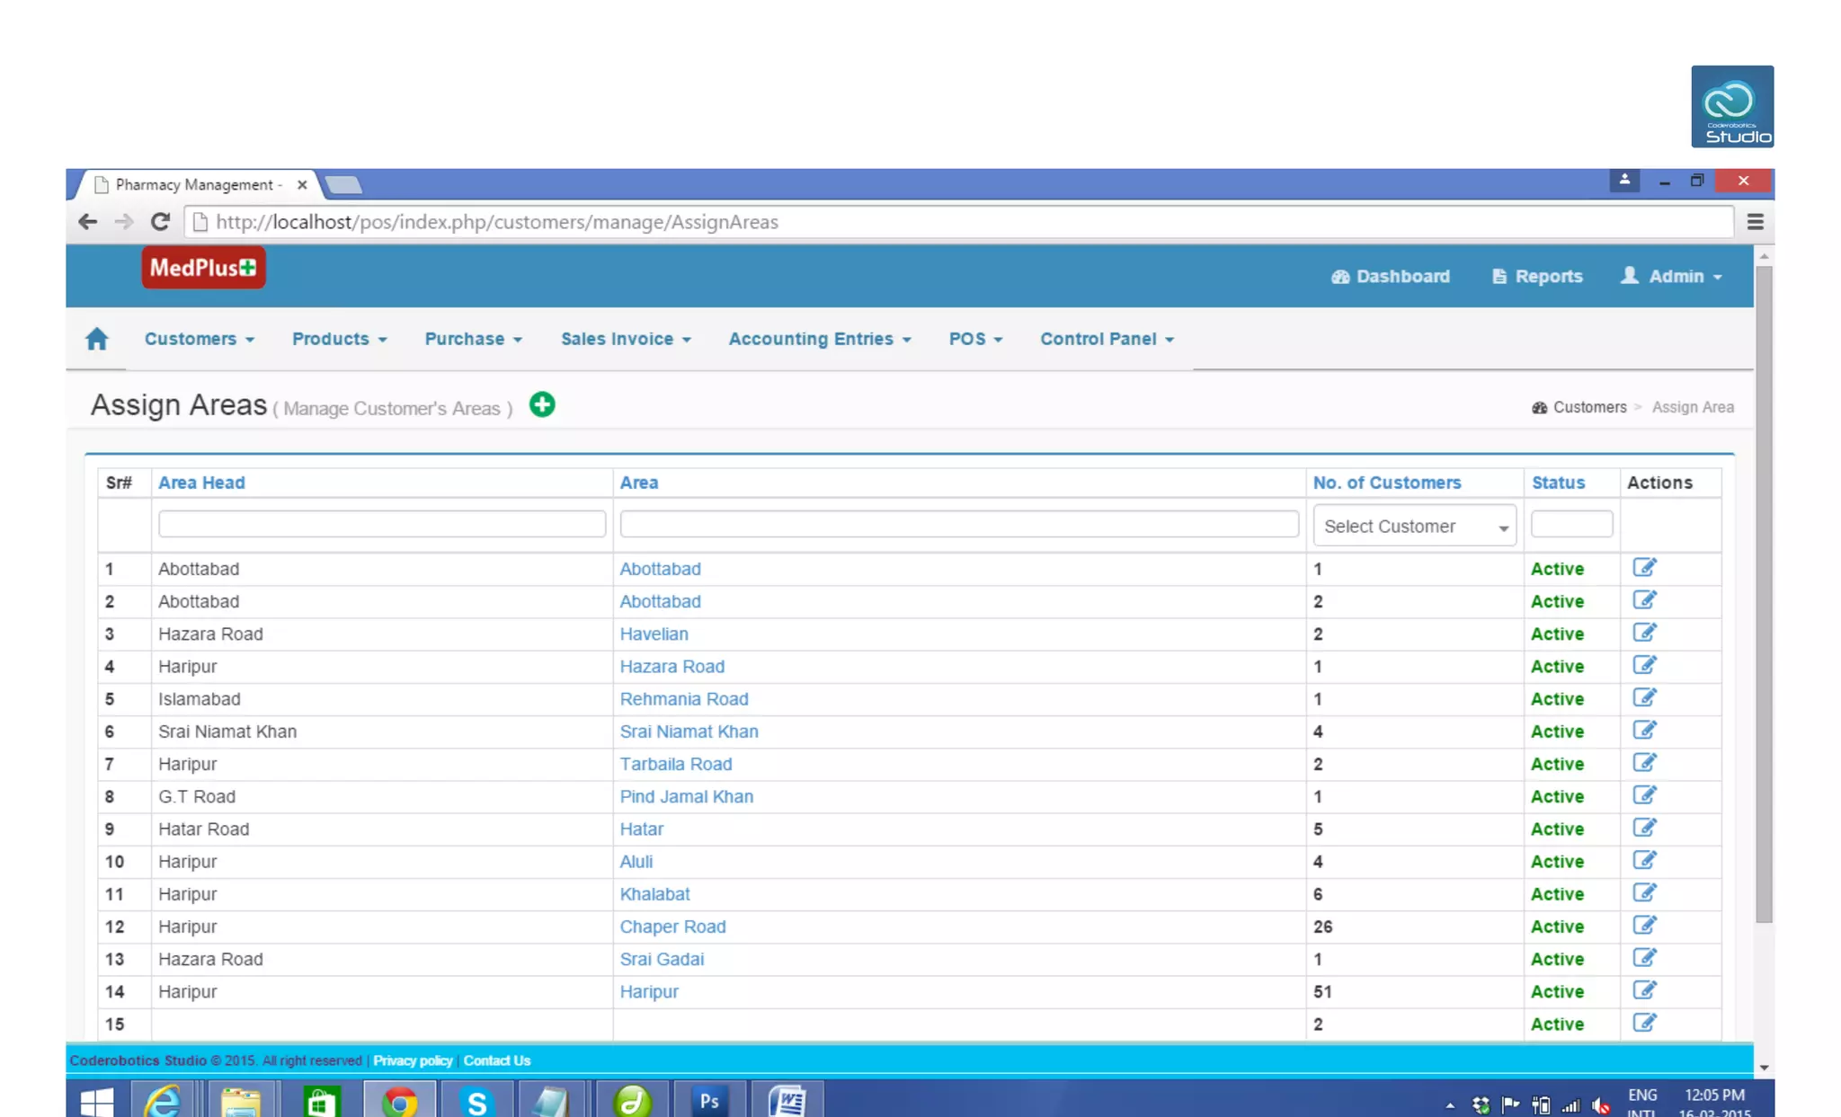Click Skype icon in taskbar
The image size is (1841, 1117).
tap(476, 1100)
